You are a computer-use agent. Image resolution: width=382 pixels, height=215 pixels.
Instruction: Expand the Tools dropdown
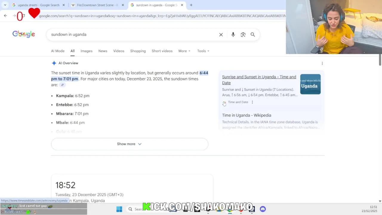click(x=203, y=51)
